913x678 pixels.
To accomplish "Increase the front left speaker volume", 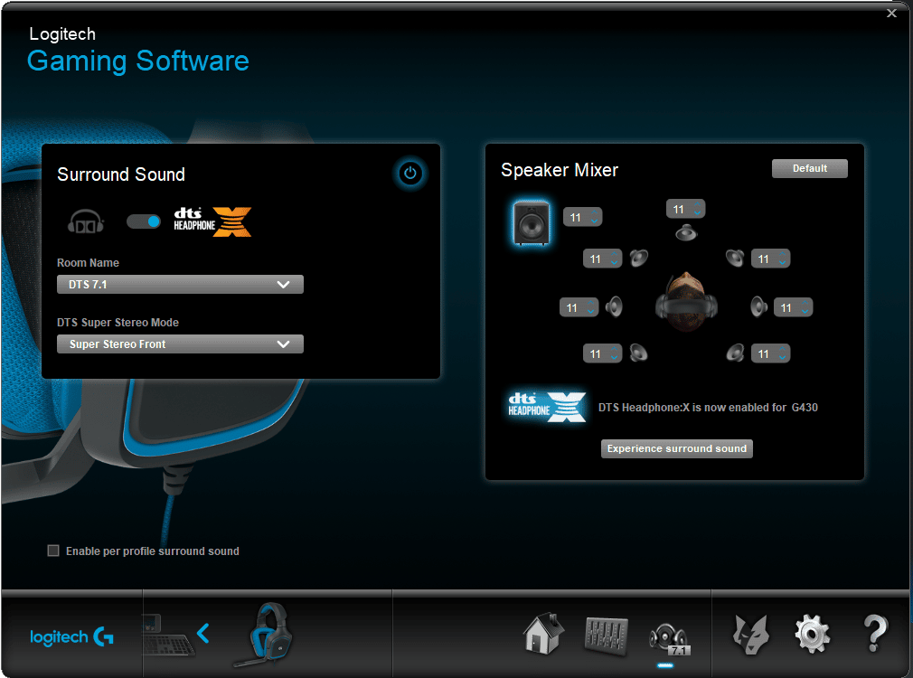I will 615,255.
